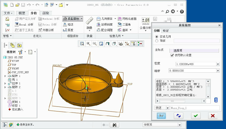Viewport: 226px width, 129px height.
Task: Click the green checkmark accept button
Action: click(195, 116)
